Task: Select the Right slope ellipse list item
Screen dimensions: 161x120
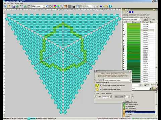Action: tap(130, 108)
